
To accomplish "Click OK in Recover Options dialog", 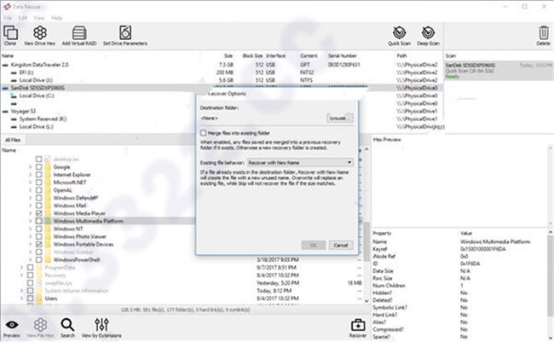I will 314,245.
